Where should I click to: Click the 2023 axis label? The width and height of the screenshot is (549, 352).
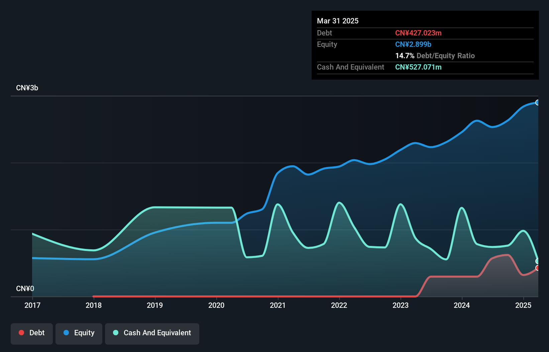pyautogui.click(x=401, y=305)
